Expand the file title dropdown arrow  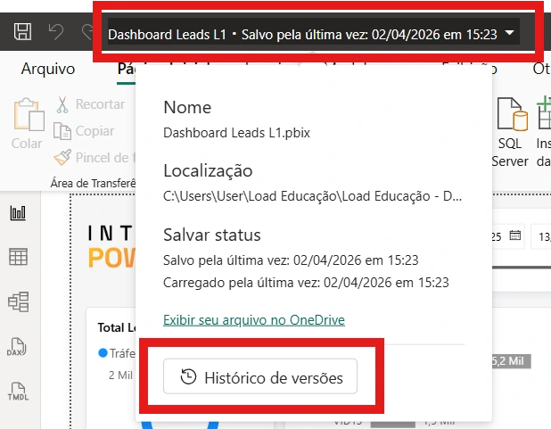click(x=509, y=33)
